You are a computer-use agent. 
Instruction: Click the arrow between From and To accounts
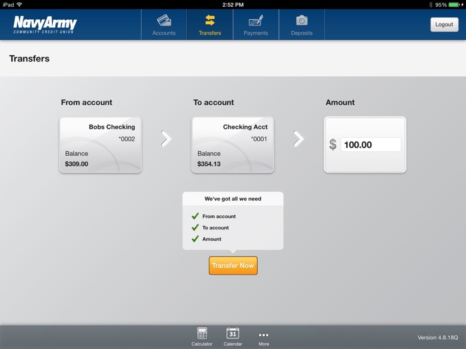[x=166, y=138]
